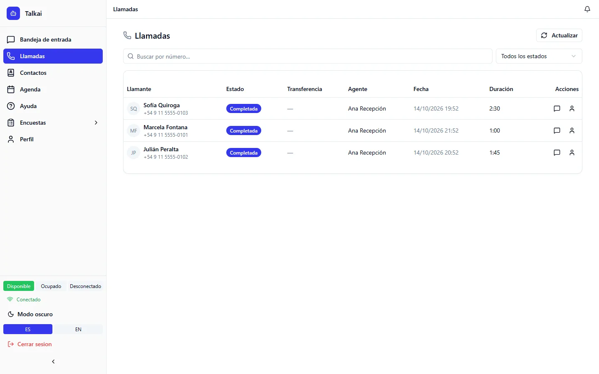Viewport: 599px width, 374px height.
Task: Collapse the sidebar with the arrow
Action: click(x=53, y=362)
